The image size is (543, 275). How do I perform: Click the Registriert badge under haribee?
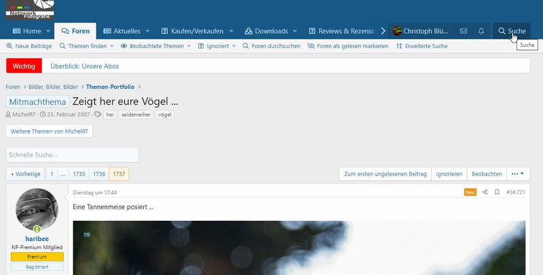coord(37,267)
